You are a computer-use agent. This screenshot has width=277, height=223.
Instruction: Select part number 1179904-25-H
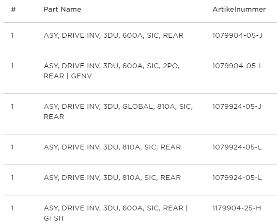tap(237, 208)
